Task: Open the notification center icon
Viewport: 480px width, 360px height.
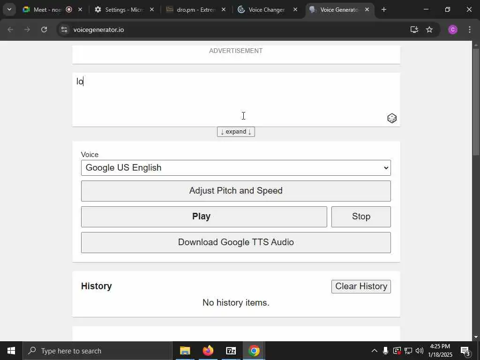Action: point(465,351)
